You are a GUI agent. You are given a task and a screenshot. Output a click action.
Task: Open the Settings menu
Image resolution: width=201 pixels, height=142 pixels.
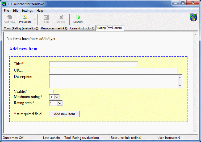27,11
